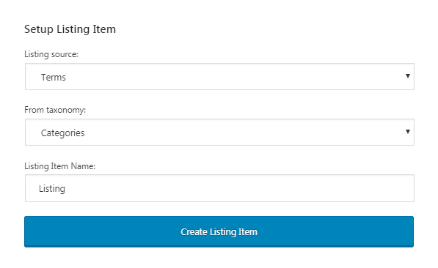Click the 'Listing source:' label
This screenshot has height=268, width=438.
51,54
